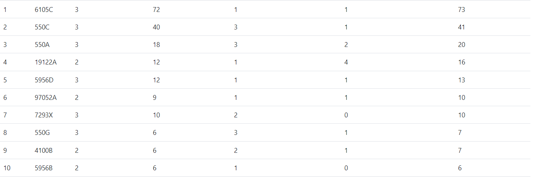Select the 550G entry
This screenshot has height=177, width=533.
[42, 133]
